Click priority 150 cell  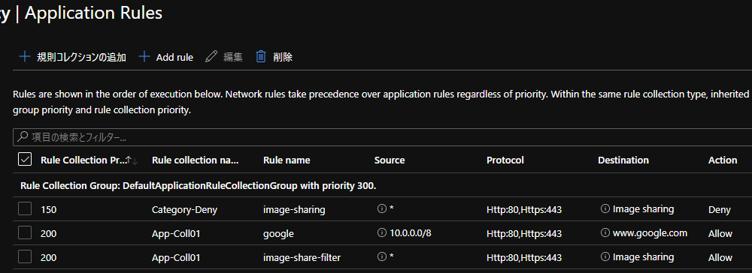click(x=48, y=209)
